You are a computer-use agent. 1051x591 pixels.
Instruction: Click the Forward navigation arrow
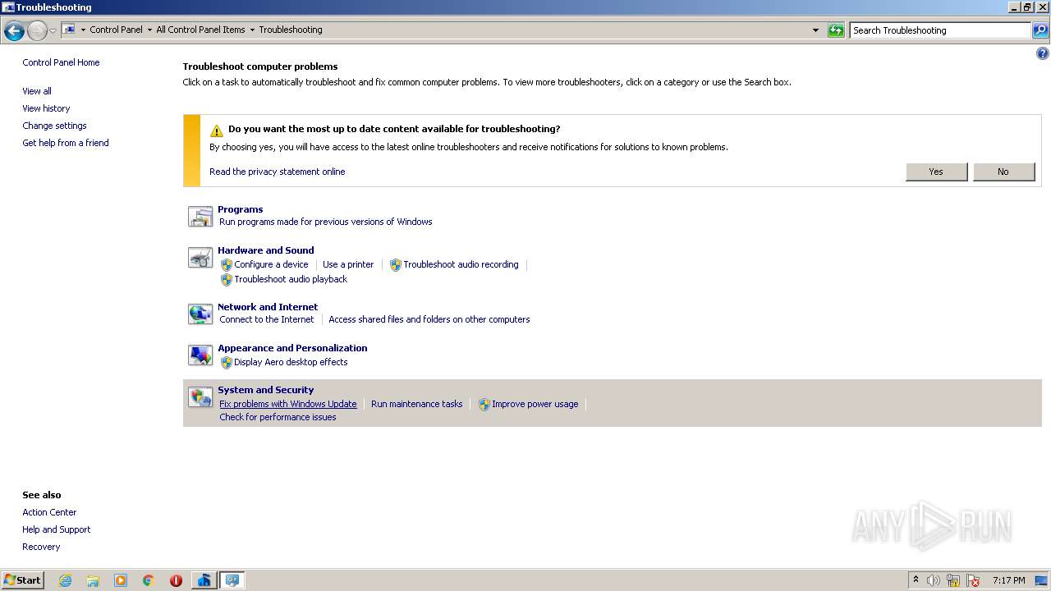click(37, 31)
